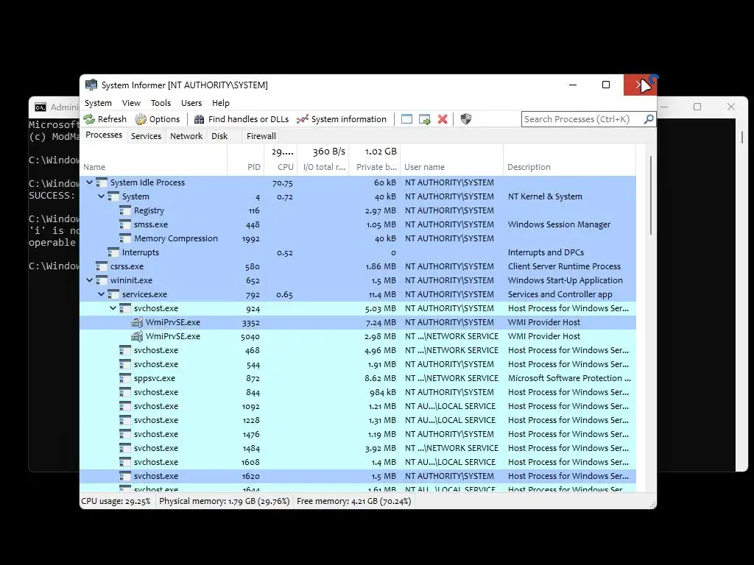Click System Informer title bar app icon
Viewport: 754px width, 565px height.
coord(91,85)
